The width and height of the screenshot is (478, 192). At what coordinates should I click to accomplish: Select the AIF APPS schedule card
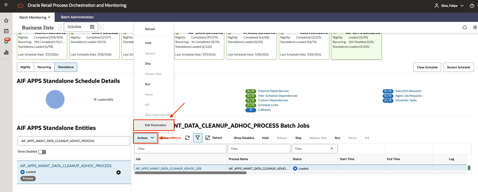pyautogui.click(x=356, y=46)
